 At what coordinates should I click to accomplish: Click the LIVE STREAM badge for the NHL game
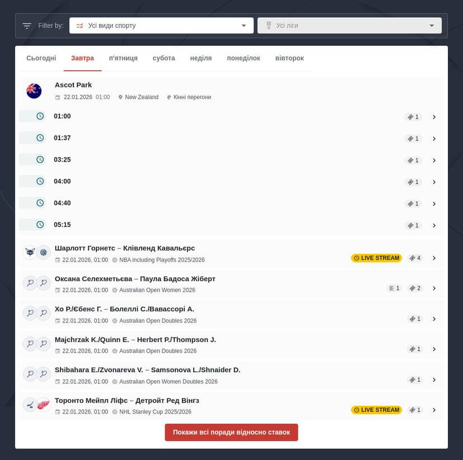tap(376, 410)
